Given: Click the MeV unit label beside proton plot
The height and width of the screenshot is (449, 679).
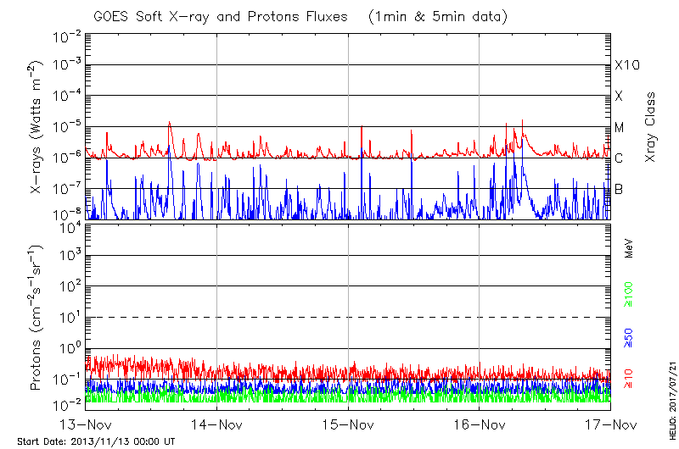Looking at the screenshot, I should click(x=629, y=249).
